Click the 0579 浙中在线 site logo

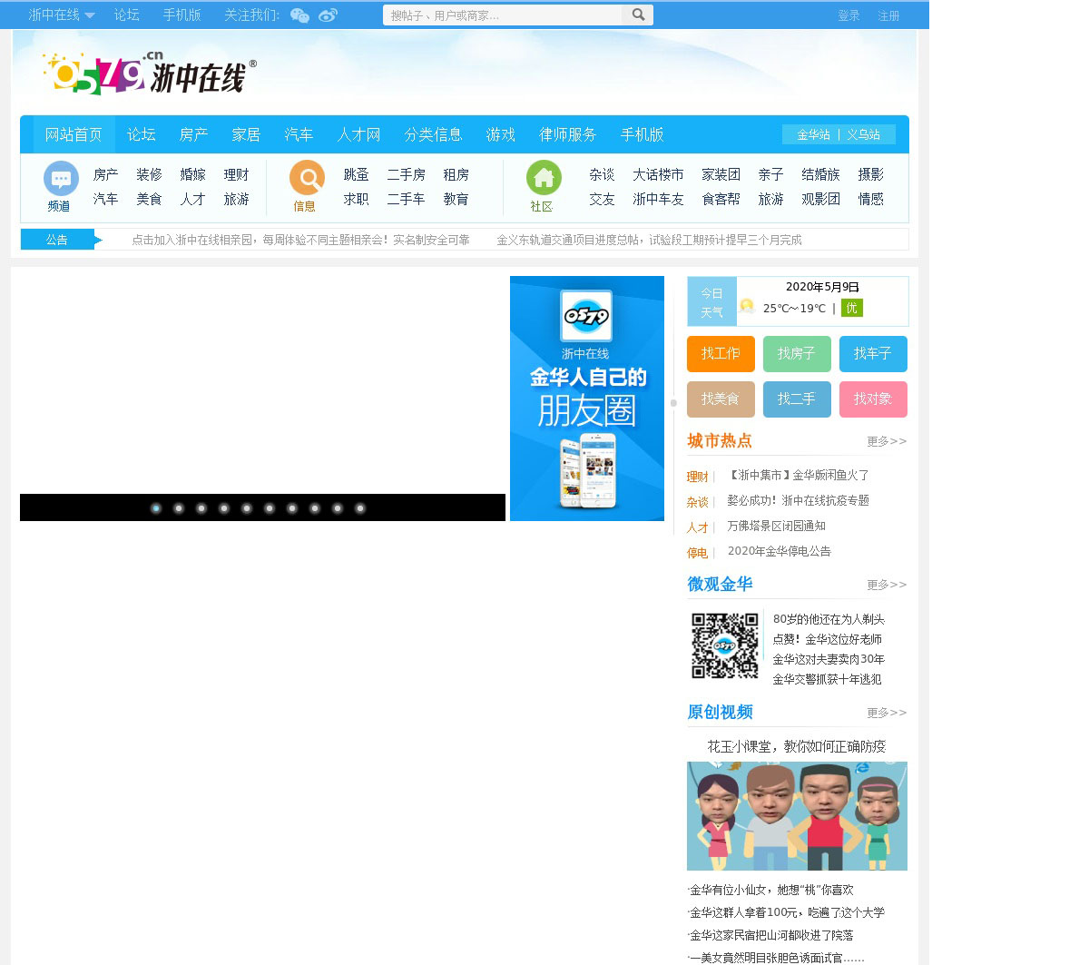coord(150,74)
